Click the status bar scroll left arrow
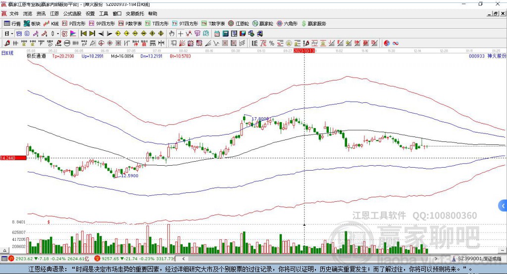Viewport: 507px width, 274px height. tap(184, 259)
